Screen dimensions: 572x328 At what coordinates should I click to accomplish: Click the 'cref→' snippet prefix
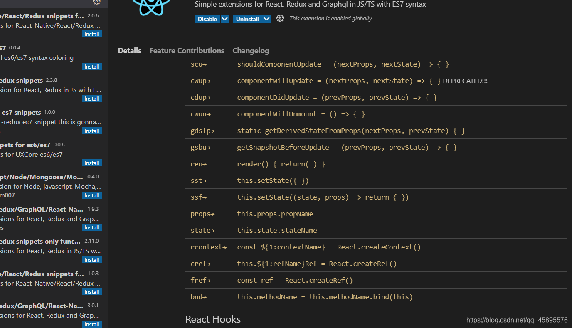[201, 264]
